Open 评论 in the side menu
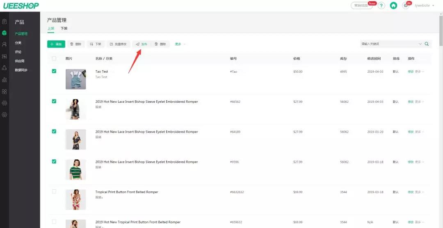This screenshot has height=228, width=443. [18, 52]
